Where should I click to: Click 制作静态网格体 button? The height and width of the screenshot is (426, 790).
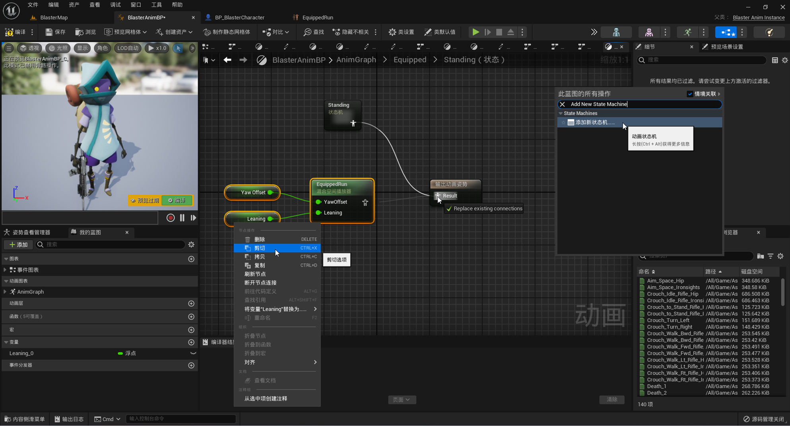(x=227, y=32)
